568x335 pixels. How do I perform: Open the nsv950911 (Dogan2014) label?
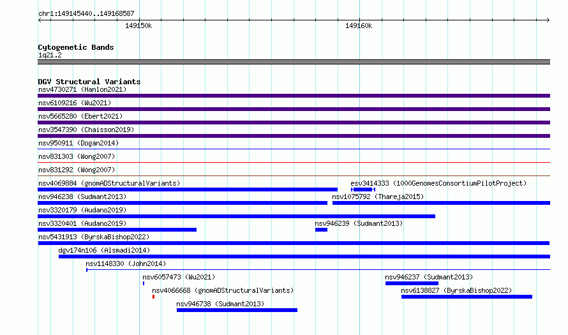(78, 143)
